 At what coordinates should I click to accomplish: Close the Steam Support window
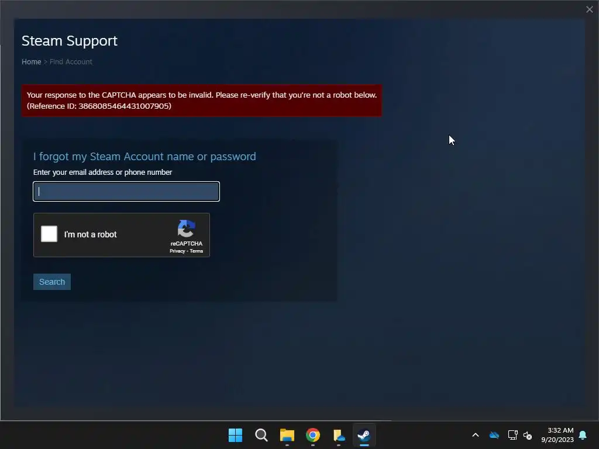[x=590, y=9]
